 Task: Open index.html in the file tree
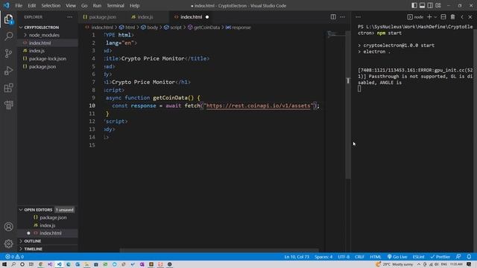coord(40,43)
